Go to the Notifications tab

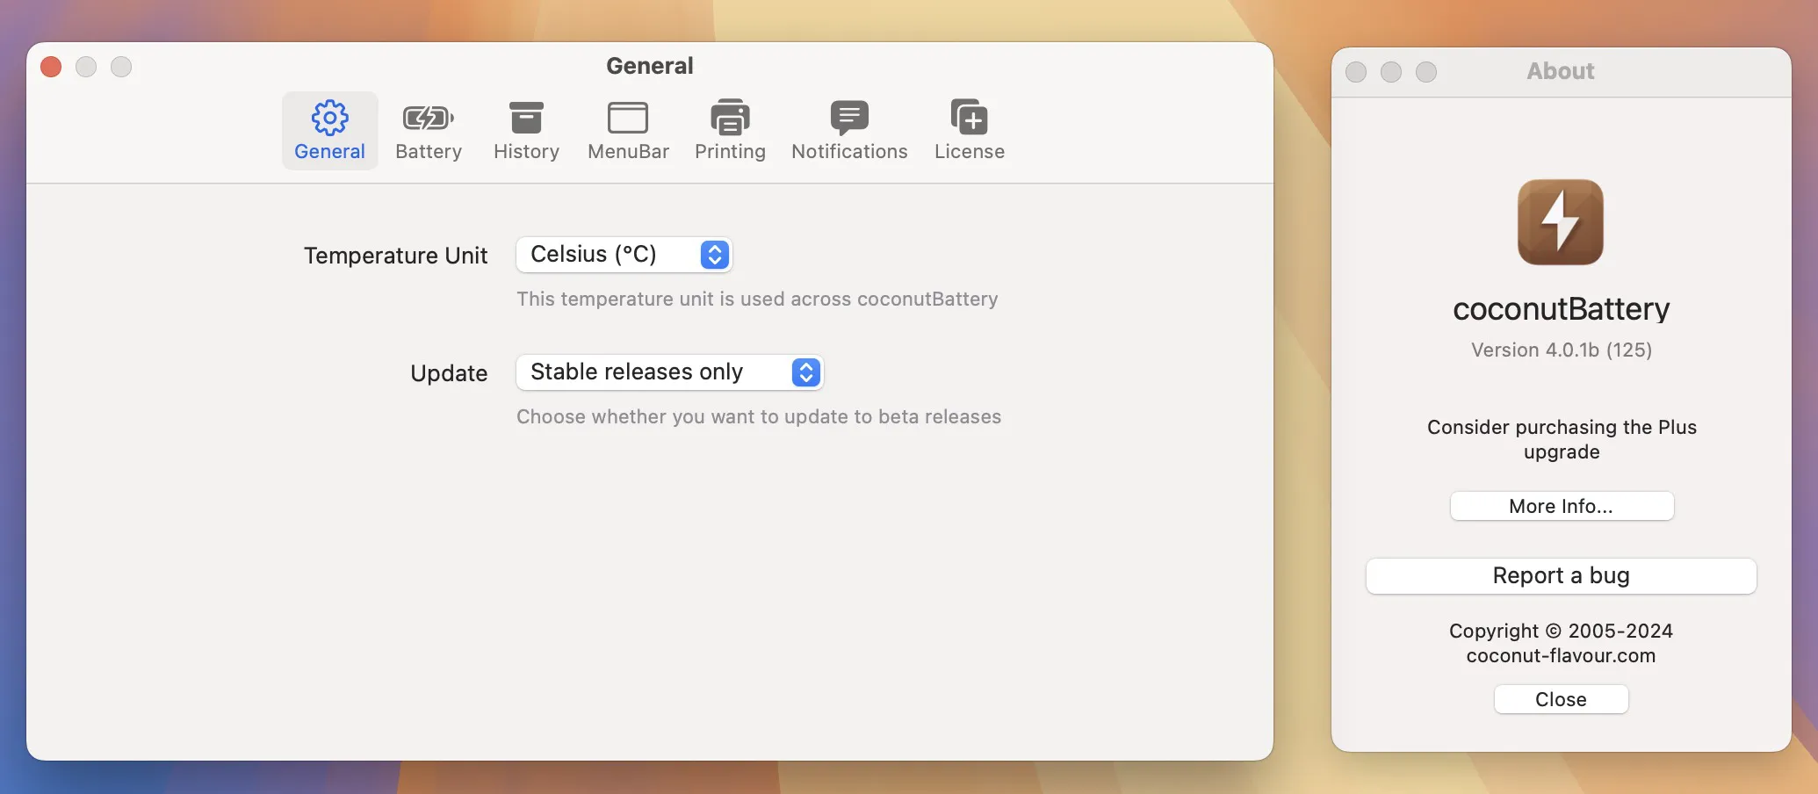click(849, 130)
